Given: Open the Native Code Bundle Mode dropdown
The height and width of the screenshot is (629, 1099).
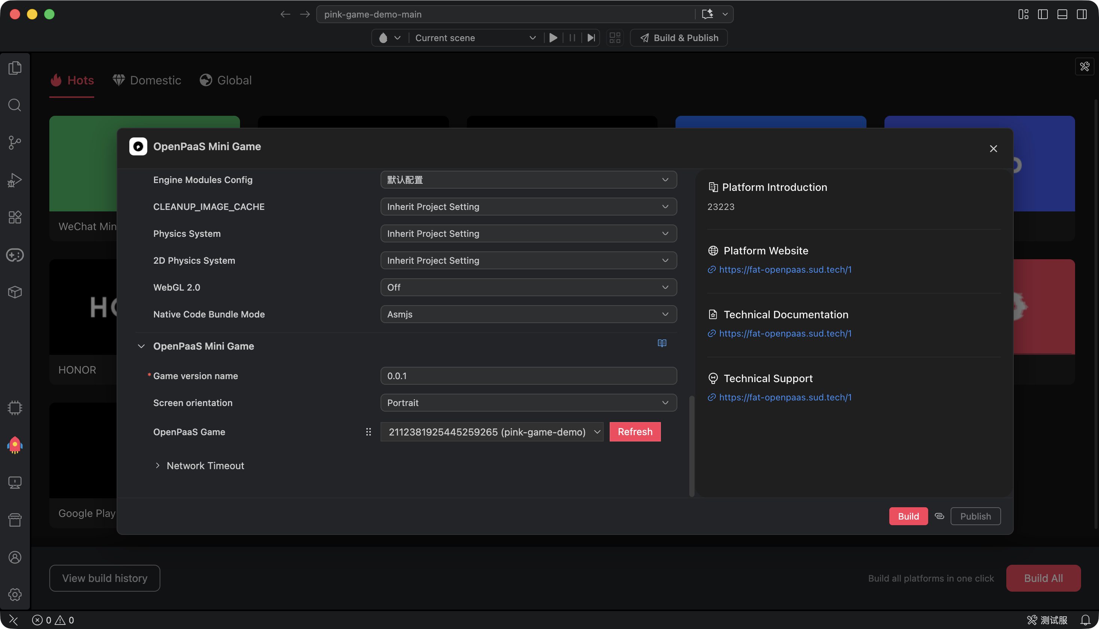Looking at the screenshot, I should tap(528, 314).
